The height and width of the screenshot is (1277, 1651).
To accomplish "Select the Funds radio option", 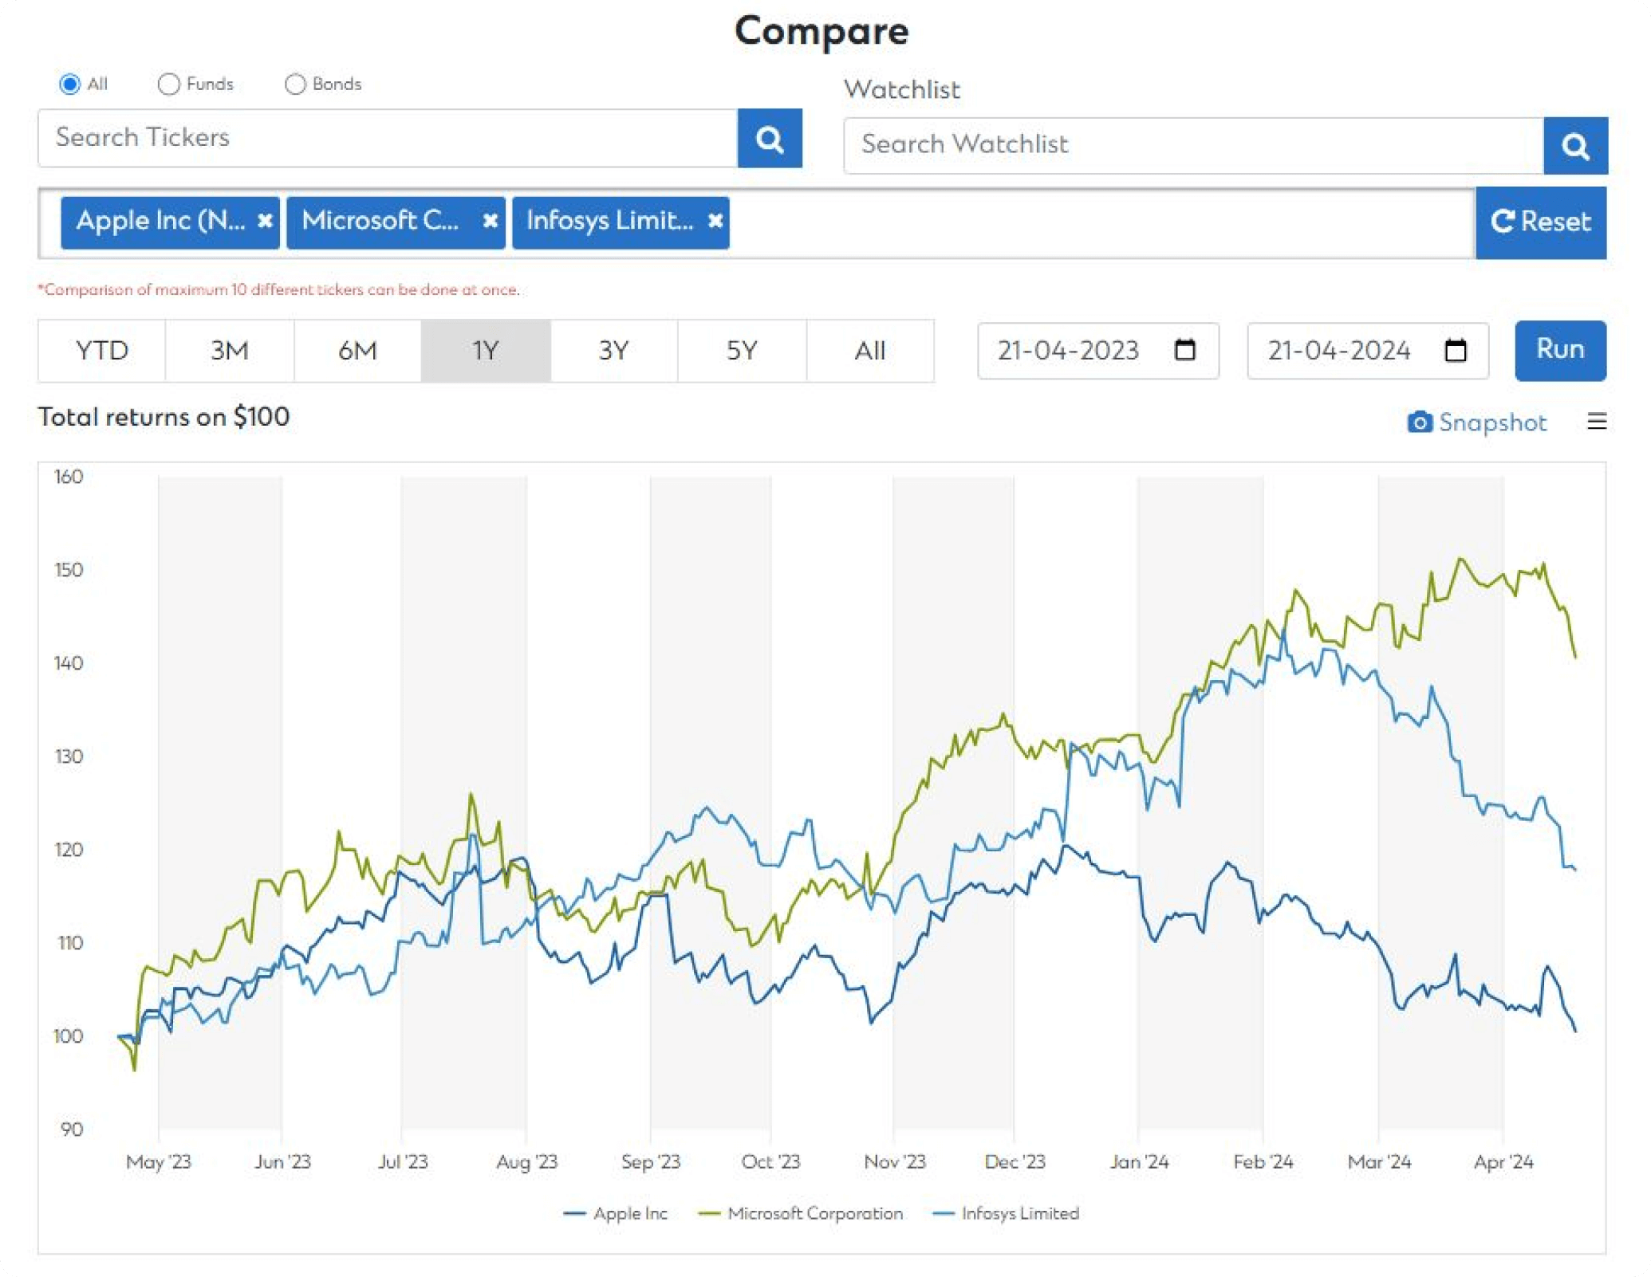I will coord(168,84).
